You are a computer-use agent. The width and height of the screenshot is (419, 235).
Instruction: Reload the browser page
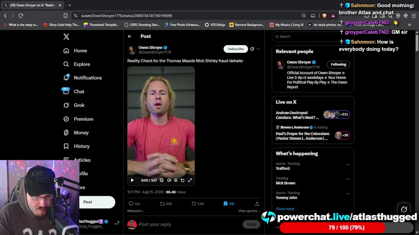click(x=21, y=16)
